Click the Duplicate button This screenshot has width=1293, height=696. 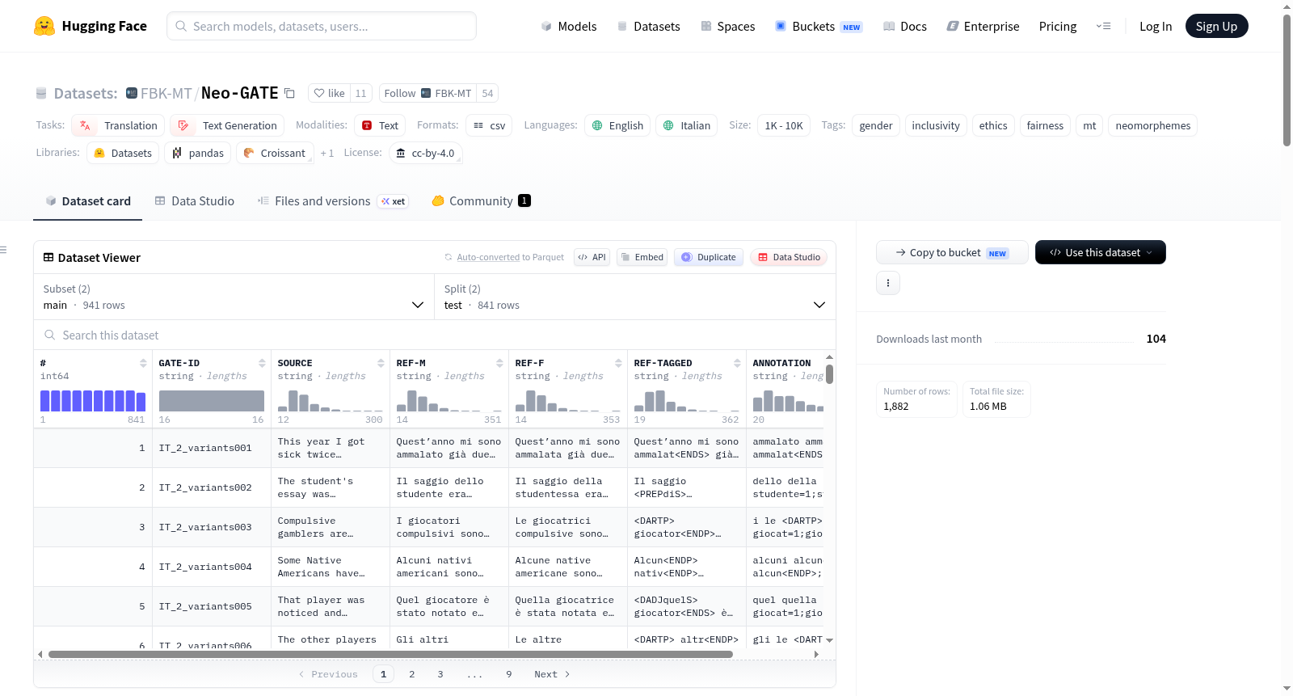[x=709, y=257]
